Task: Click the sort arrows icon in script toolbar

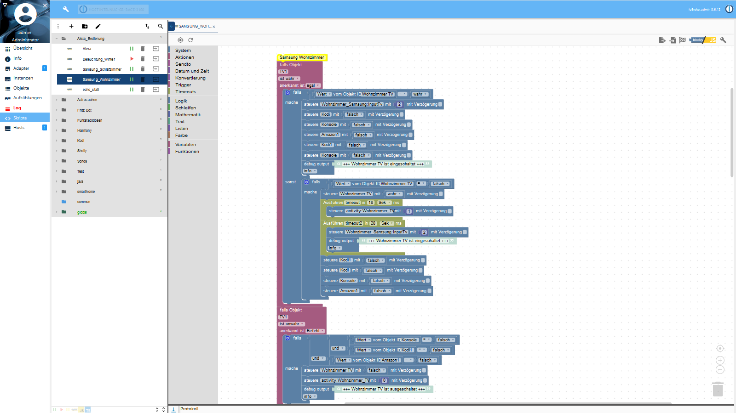Action: pyautogui.click(x=147, y=26)
